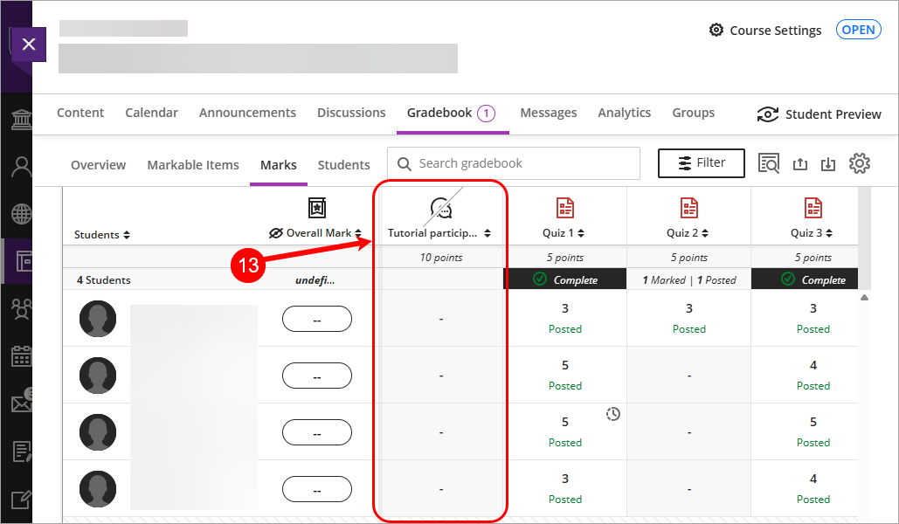
Task: Sort the Quiz 1 column
Action: 581,233
